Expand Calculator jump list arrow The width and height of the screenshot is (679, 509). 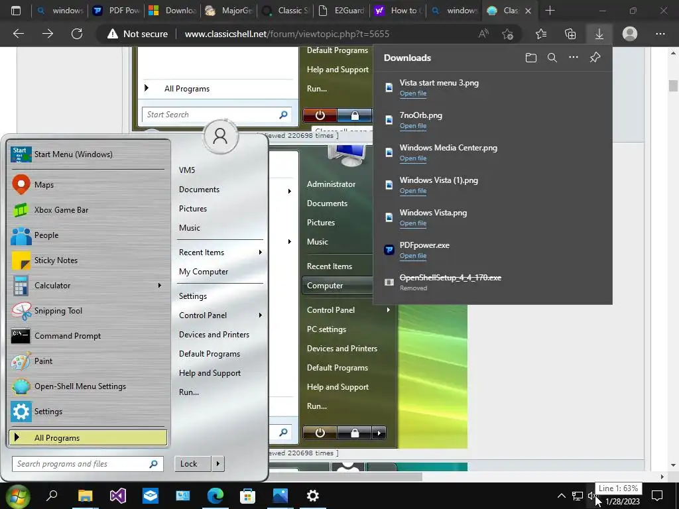160,285
